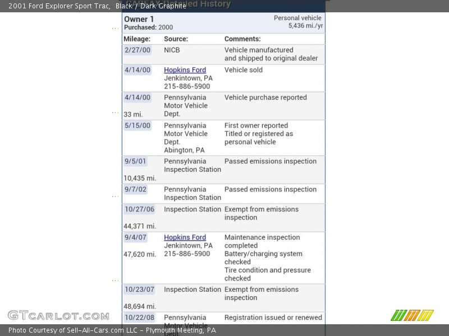
Task: Select the 10/27/06 date cell
Action: tap(139, 209)
